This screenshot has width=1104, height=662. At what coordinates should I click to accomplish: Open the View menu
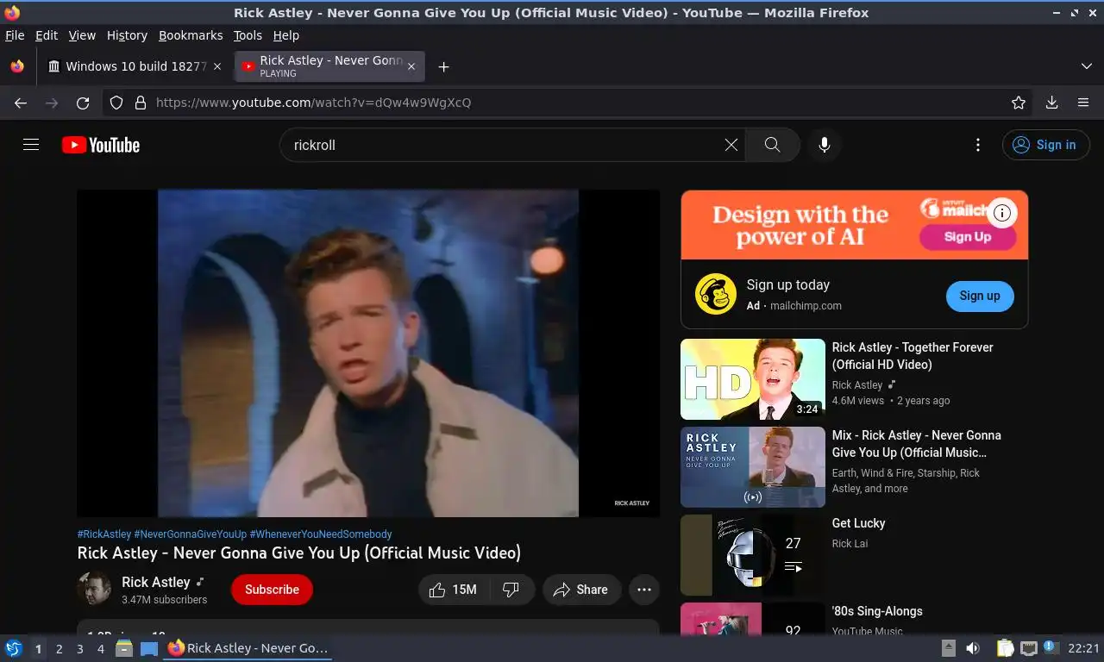[82, 35]
